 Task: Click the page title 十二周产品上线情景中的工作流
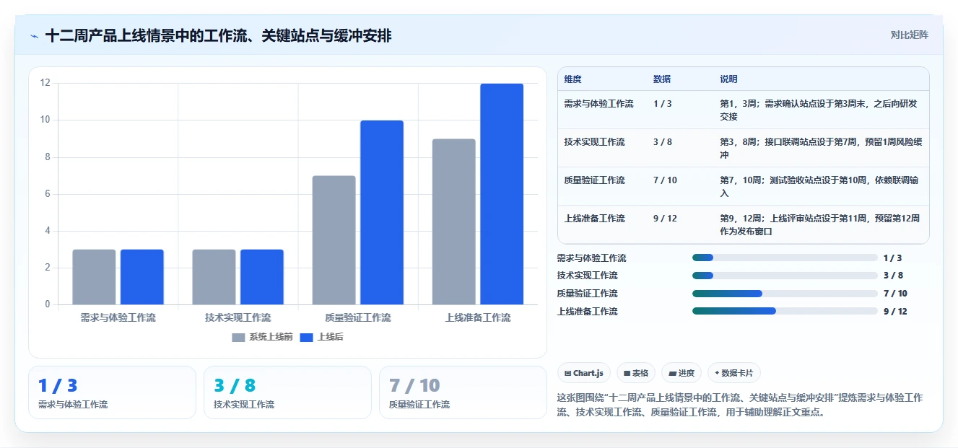[219, 35]
